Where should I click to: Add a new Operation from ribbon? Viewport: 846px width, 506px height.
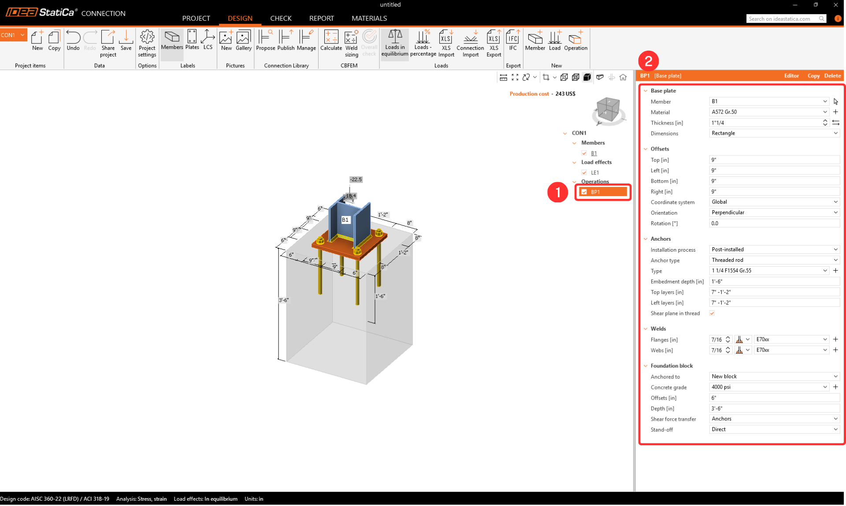(x=575, y=40)
